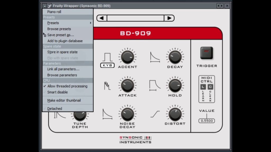Click the noise waveform icon beside ATTACK

(107, 86)
